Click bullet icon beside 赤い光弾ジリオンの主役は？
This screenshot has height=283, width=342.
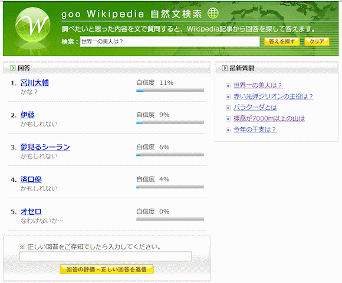(228, 97)
